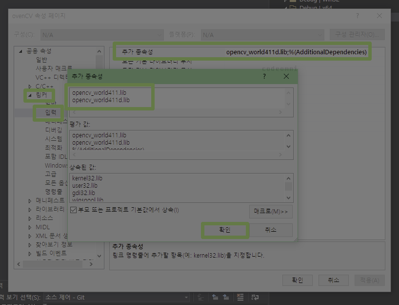Select 시스템 under 링커

(x=54, y=139)
